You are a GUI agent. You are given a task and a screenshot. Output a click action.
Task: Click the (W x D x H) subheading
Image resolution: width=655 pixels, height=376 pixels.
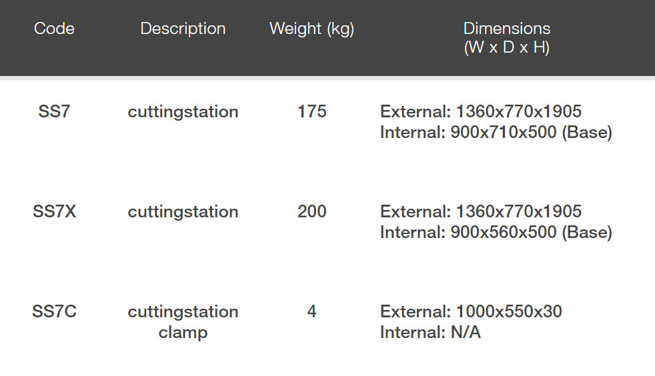point(507,48)
